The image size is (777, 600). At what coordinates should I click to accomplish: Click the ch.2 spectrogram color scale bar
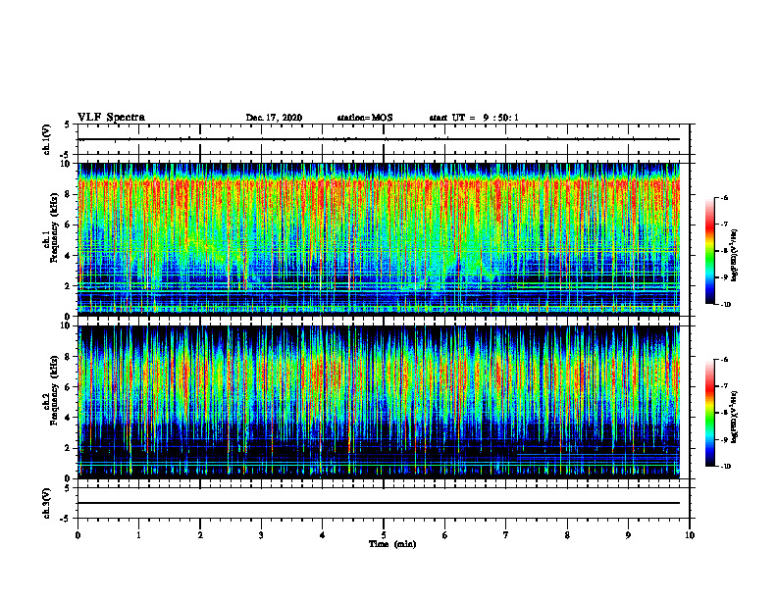(x=709, y=413)
